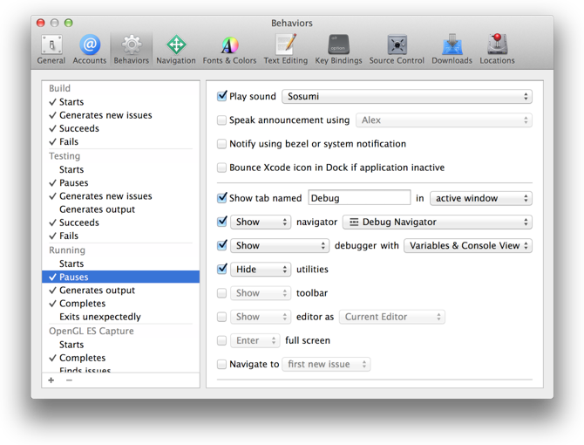Enable Speak announcement using checkbox
This screenshot has height=445, width=584.
click(x=222, y=120)
